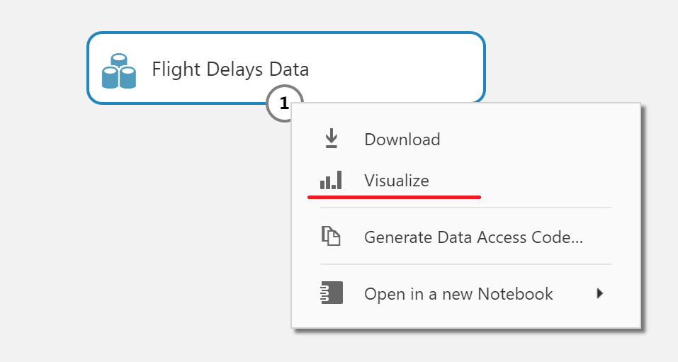Click the notebook icon in the context menu
Viewport: 678px width, 362px height.
(331, 293)
